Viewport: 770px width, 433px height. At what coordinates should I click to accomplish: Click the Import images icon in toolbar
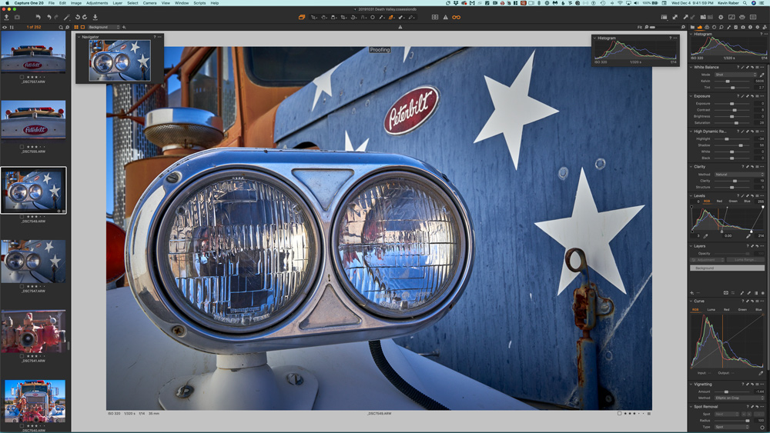[x=6, y=17]
